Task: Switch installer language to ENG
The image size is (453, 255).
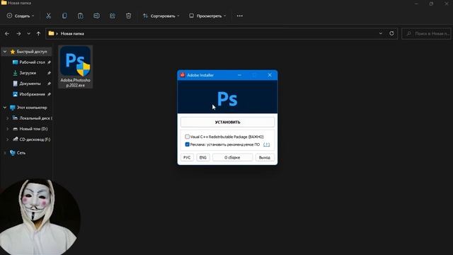Action: click(x=203, y=157)
